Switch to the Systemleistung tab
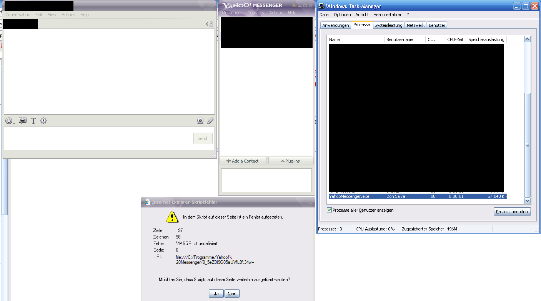The image size is (541, 301). (388, 25)
